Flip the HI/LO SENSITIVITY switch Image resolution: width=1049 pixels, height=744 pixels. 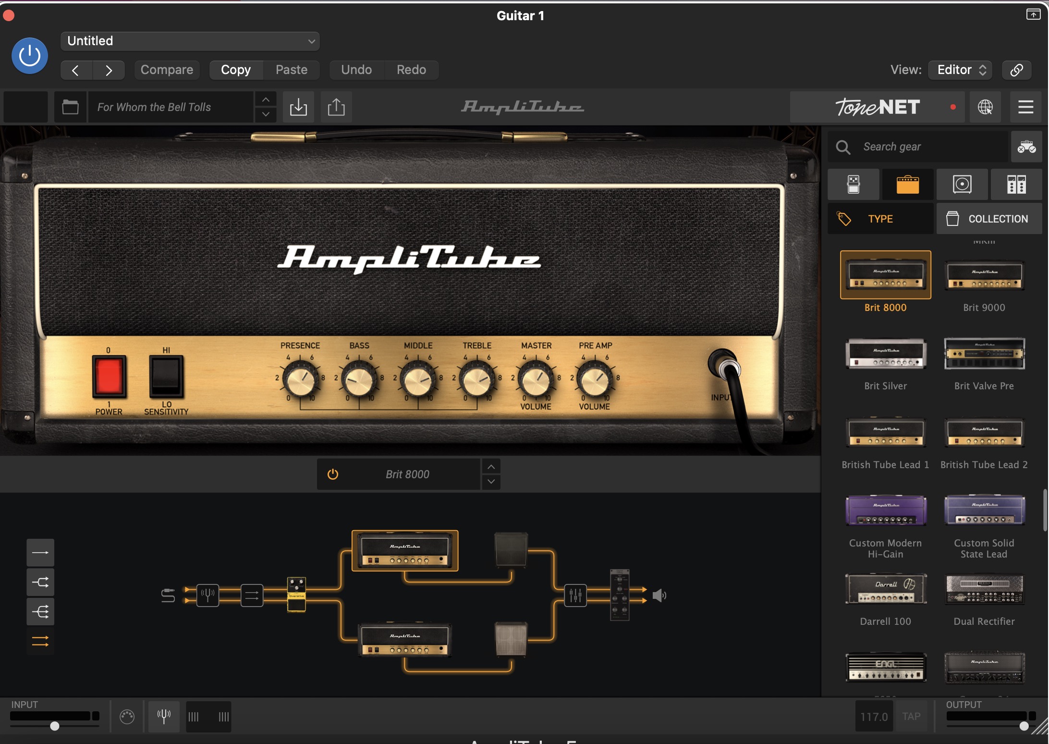pos(166,376)
